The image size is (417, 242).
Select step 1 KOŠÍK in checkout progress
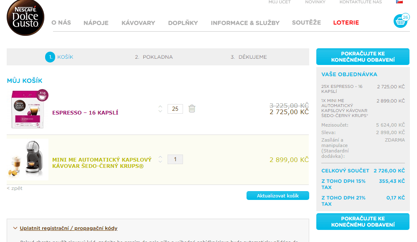point(59,57)
